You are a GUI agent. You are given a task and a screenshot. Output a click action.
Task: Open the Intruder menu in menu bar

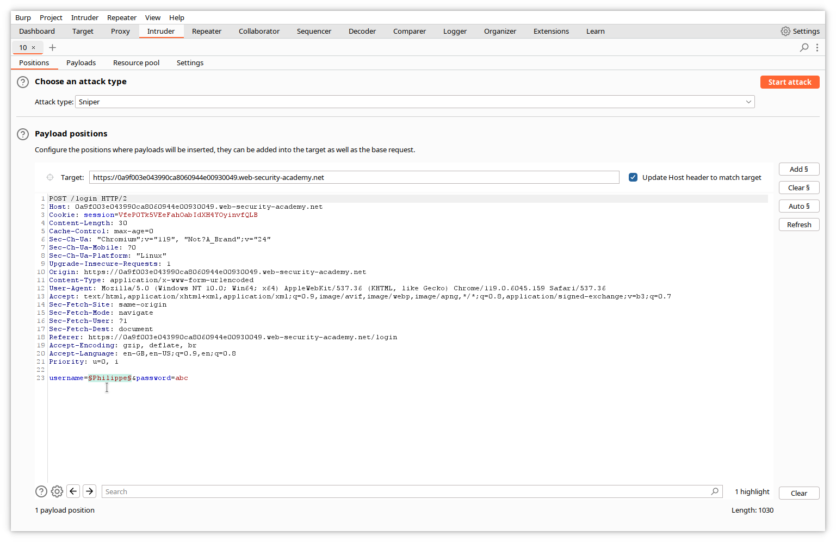click(84, 17)
